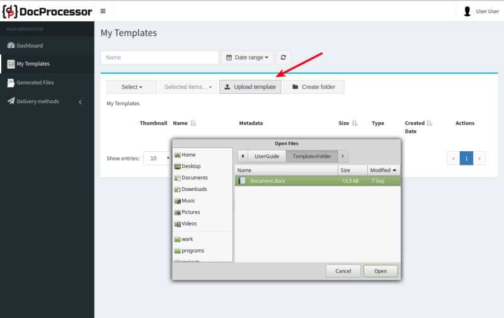Click the Desktop folder icon
The height and width of the screenshot is (318, 504).
point(178,166)
